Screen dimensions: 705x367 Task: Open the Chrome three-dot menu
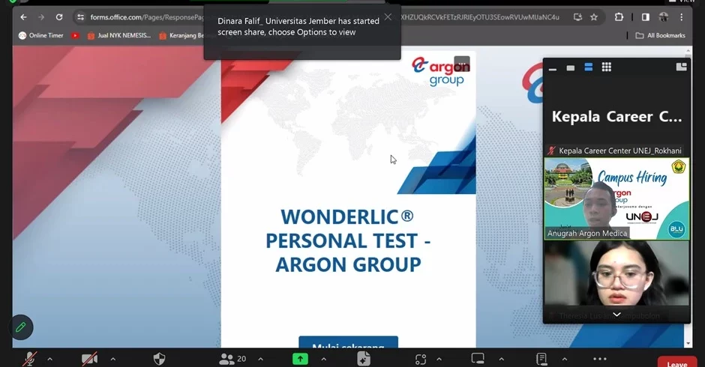pos(682,17)
